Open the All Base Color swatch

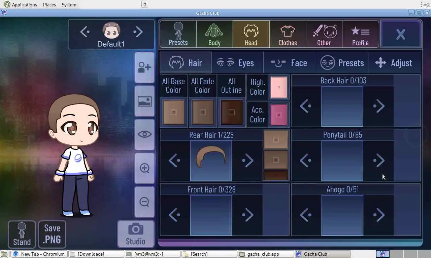pyautogui.click(x=174, y=113)
